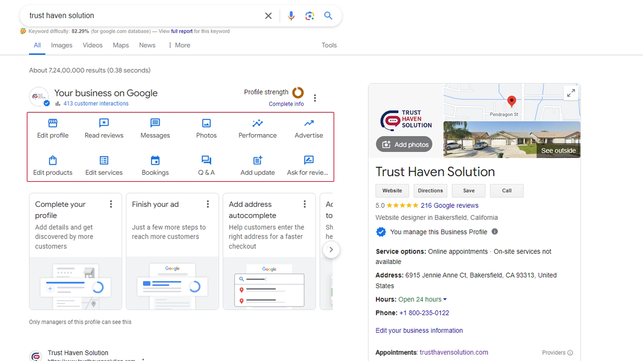Click the three-dot menu on Complete your profile
The width and height of the screenshot is (643, 361).
click(111, 204)
